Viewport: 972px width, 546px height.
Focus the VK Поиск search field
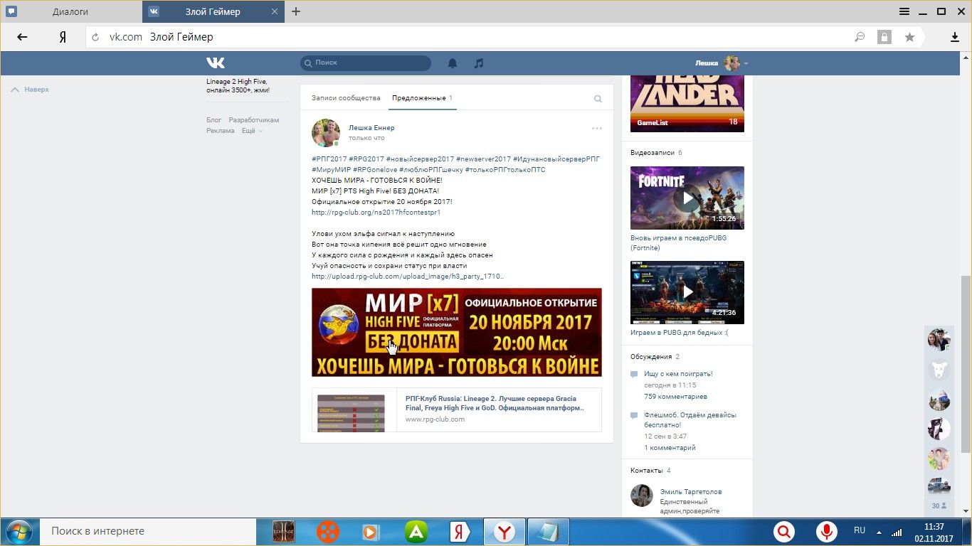pyautogui.click(x=366, y=63)
